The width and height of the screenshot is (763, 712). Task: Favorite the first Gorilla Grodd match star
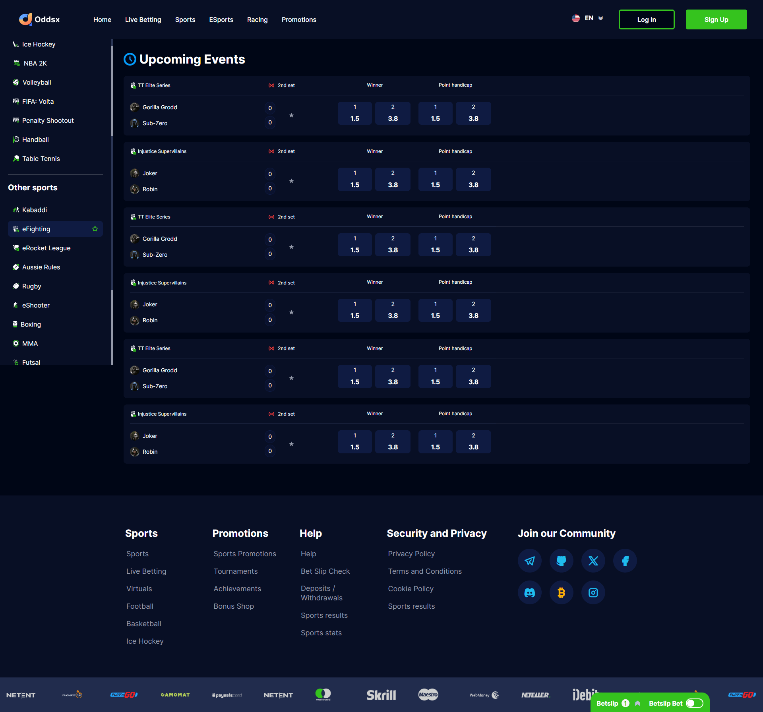point(291,115)
